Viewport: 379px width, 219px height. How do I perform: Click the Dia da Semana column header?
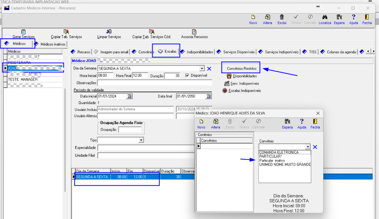93,171
